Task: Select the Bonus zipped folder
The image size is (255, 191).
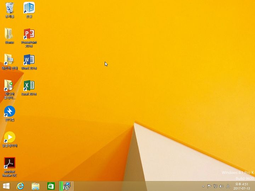Action: click(x=10, y=36)
